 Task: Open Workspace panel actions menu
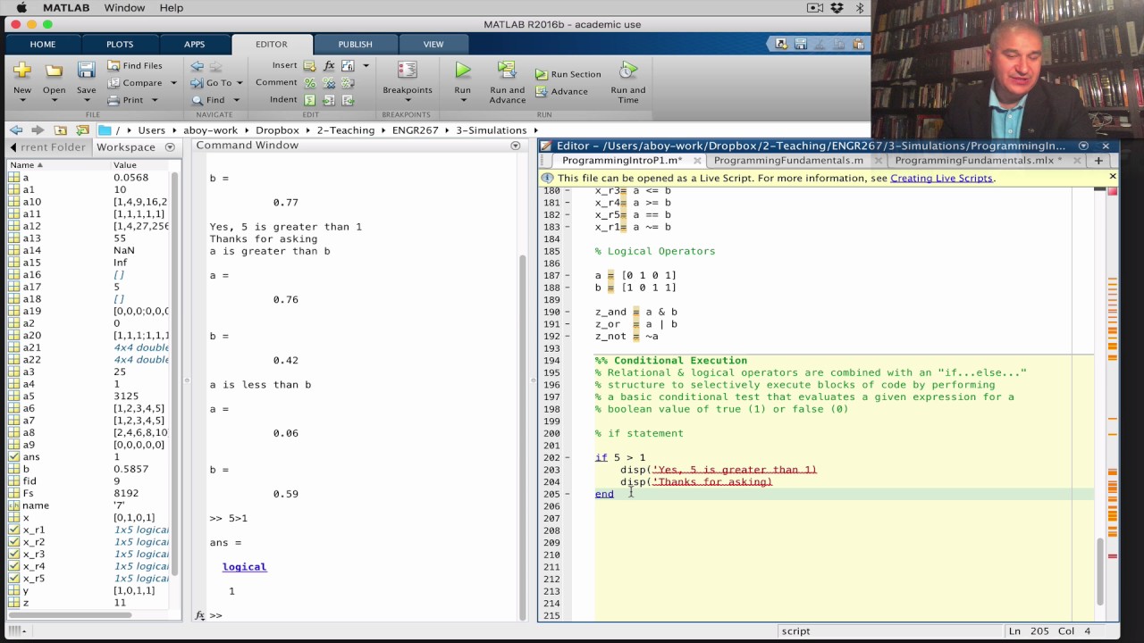coord(170,147)
